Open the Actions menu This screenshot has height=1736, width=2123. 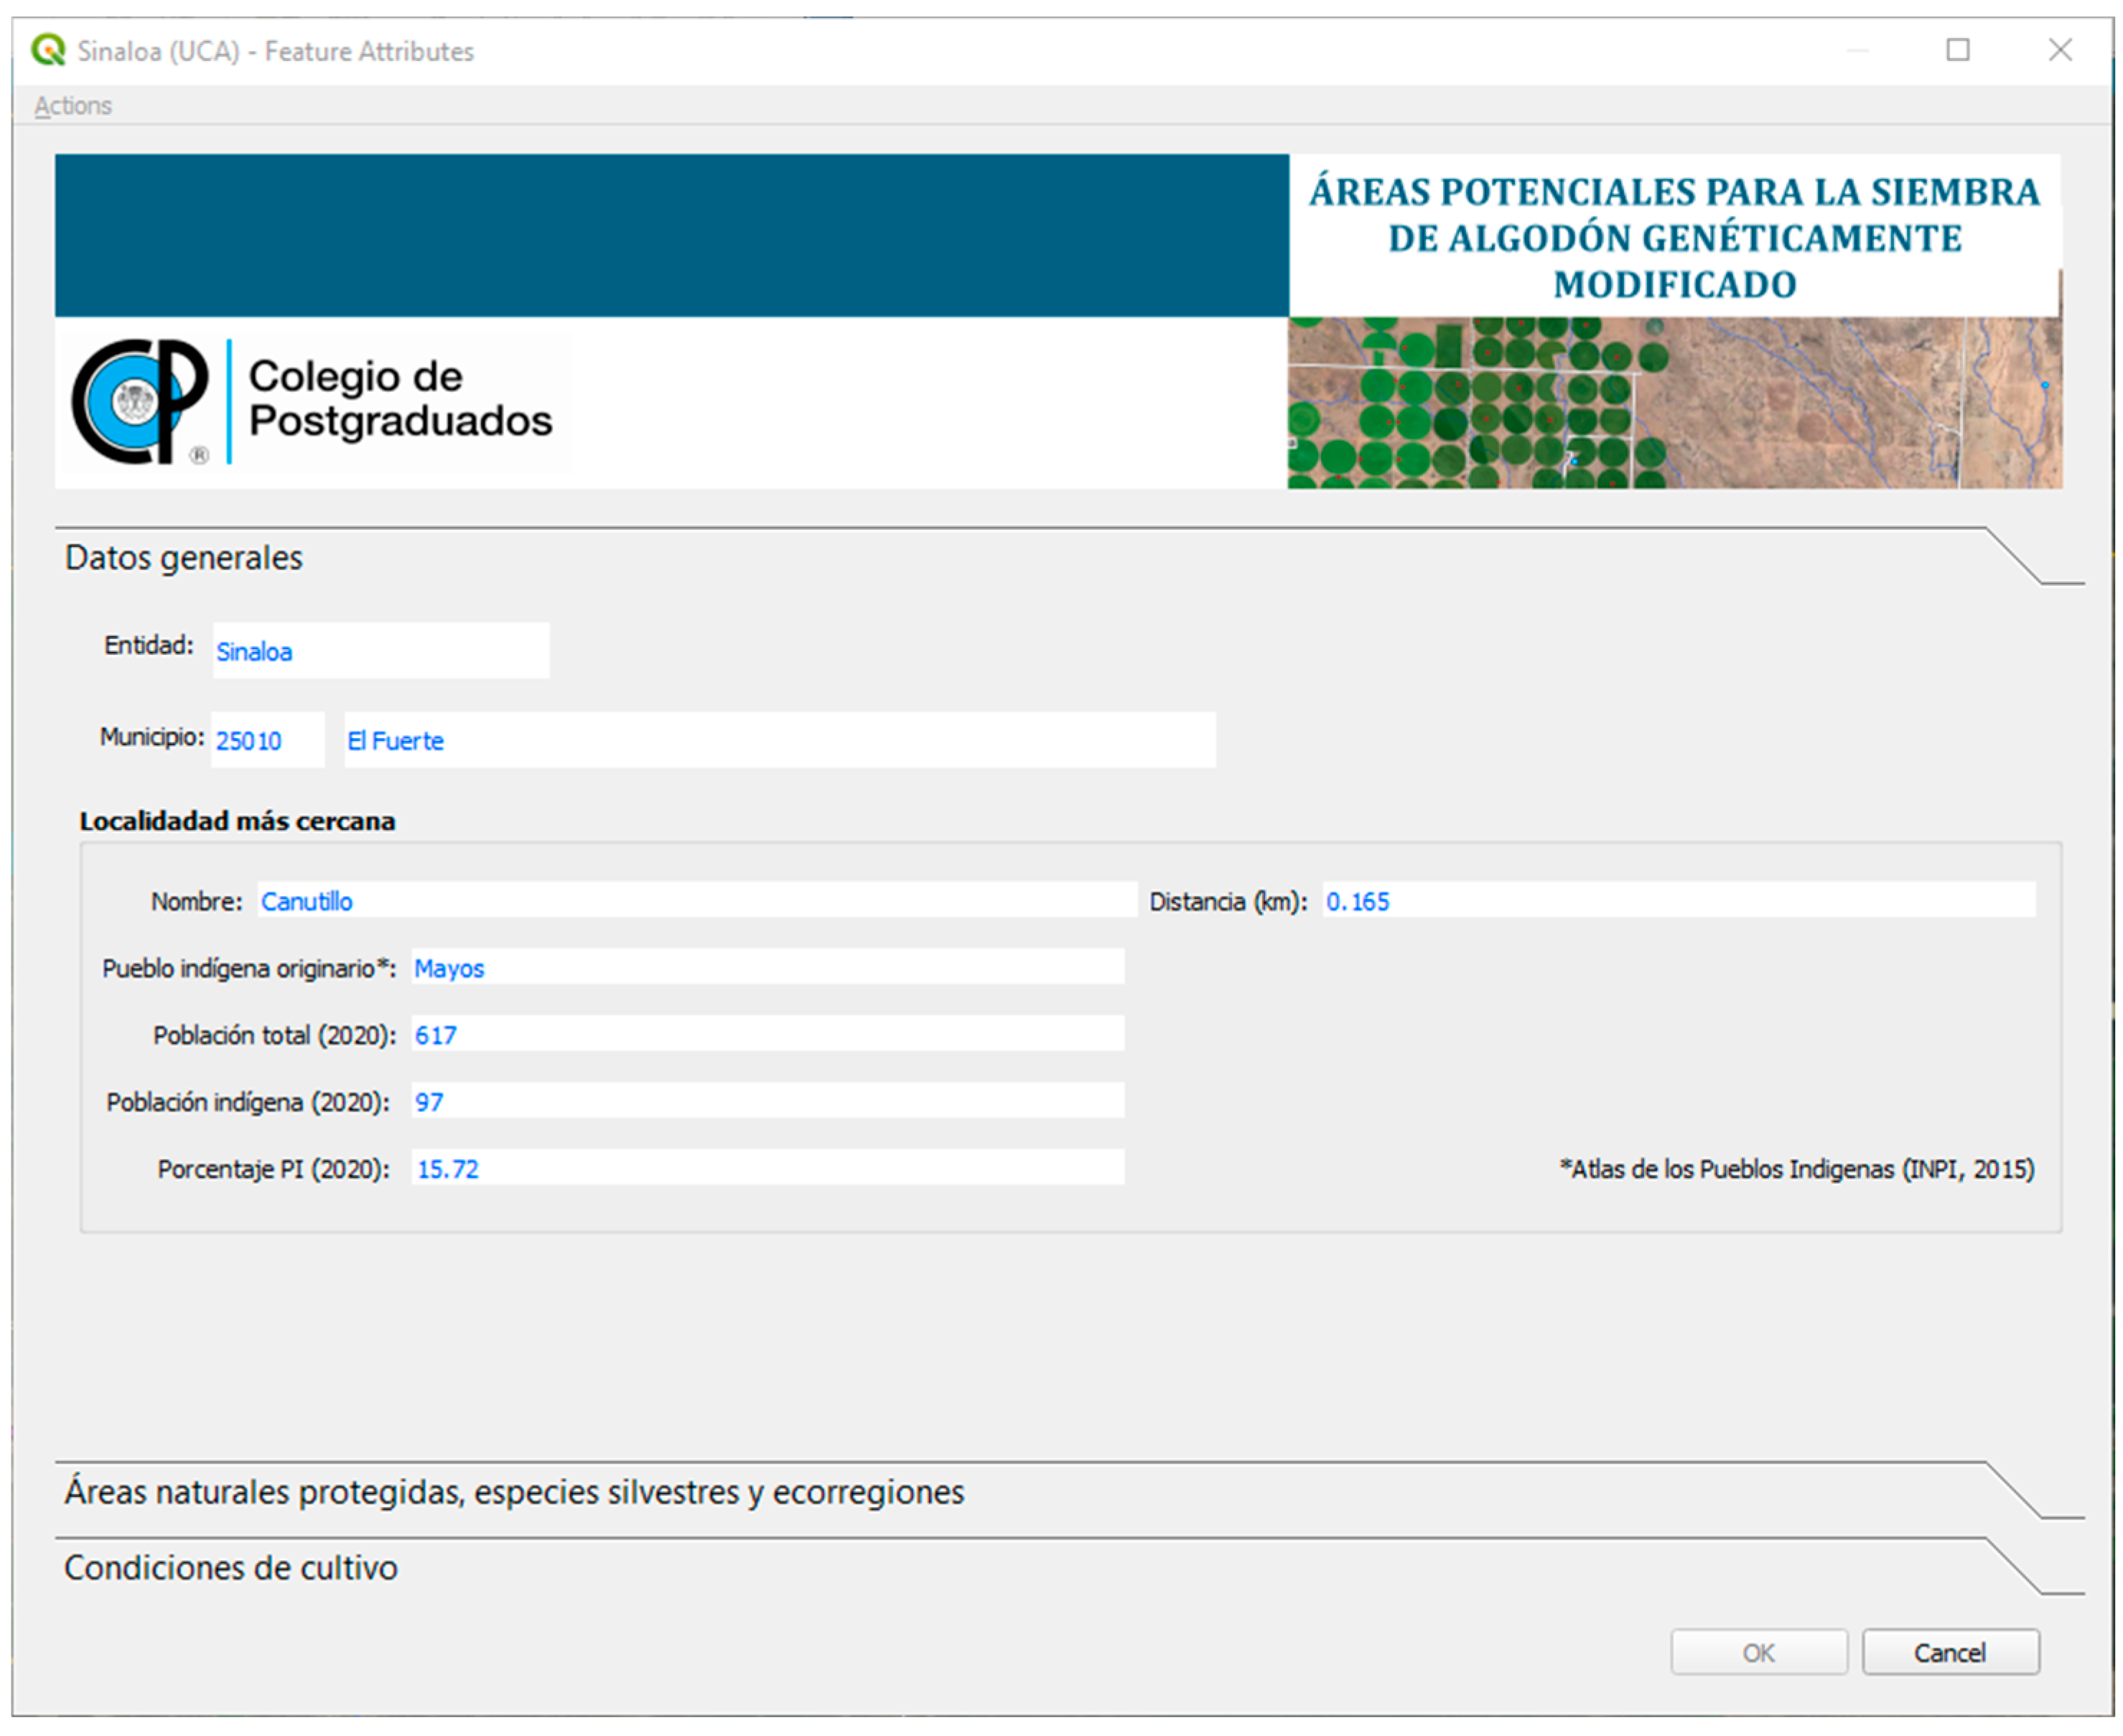pos(73,105)
